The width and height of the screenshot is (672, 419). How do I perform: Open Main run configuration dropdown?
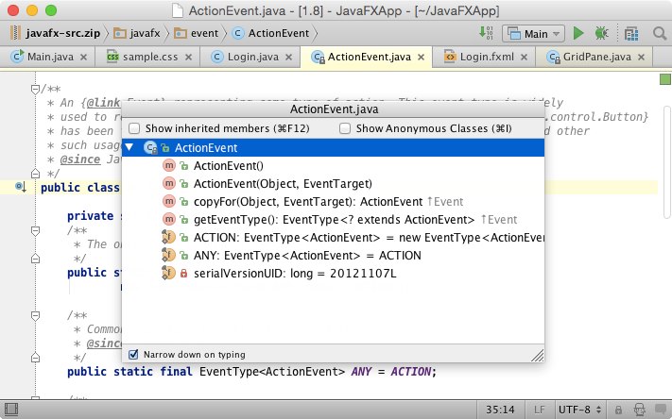(533, 33)
